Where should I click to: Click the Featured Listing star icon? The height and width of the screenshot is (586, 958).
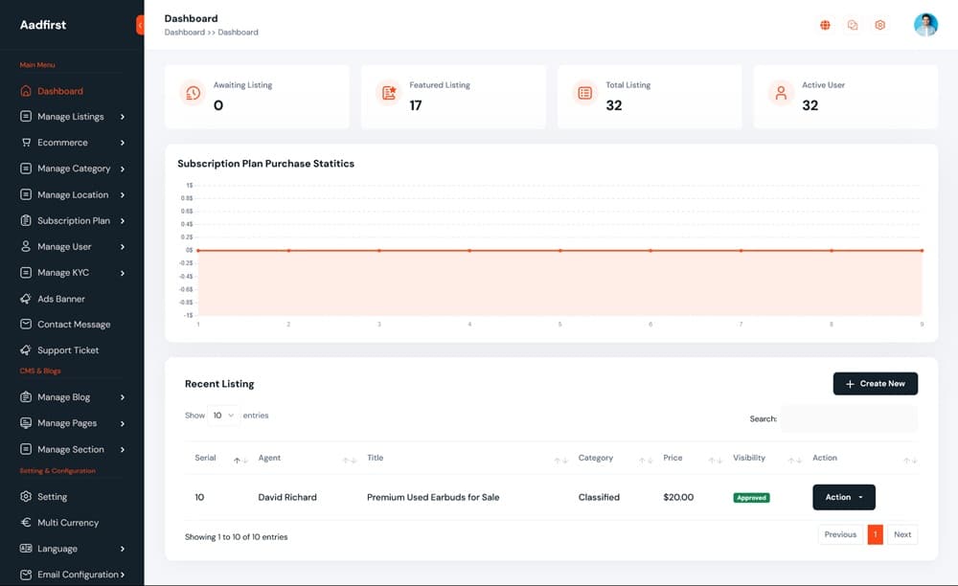point(389,93)
